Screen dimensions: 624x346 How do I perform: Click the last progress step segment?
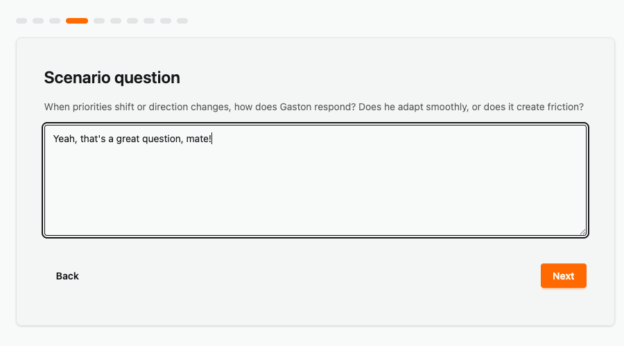coord(182,21)
